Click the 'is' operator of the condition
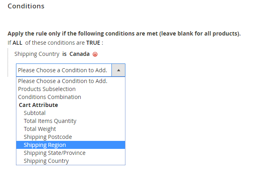Image resolution: width=274 pixels, height=184 pixels. click(x=64, y=54)
